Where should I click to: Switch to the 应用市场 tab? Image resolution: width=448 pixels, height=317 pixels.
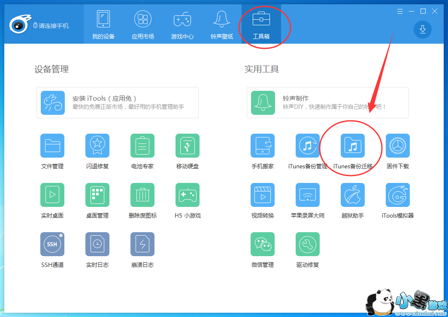tap(143, 24)
